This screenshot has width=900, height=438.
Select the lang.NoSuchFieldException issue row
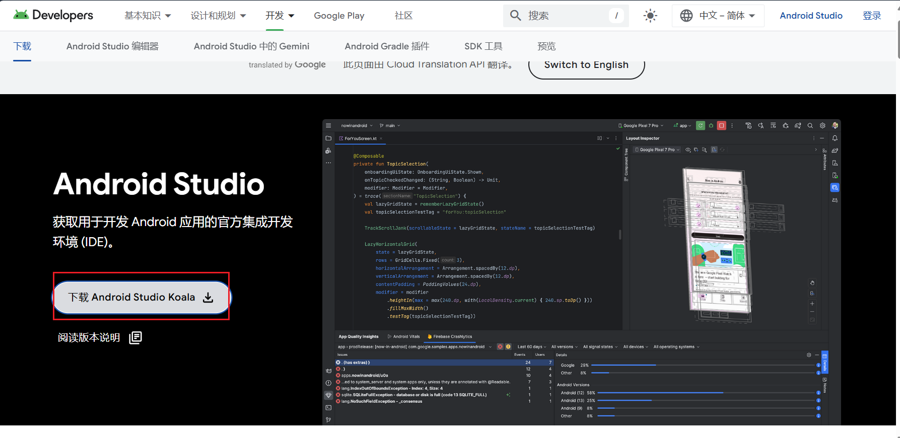click(444, 401)
